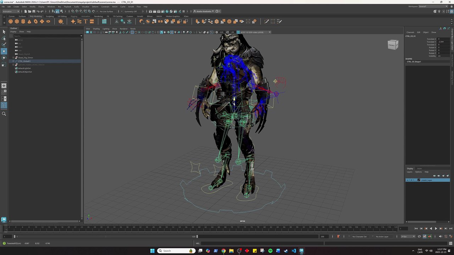Image resolution: width=454 pixels, height=255 pixels.
Task: Click the Layers menu in the layer editor
Action: tap(409, 172)
